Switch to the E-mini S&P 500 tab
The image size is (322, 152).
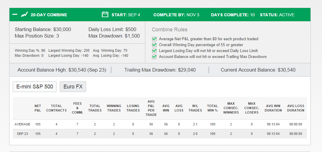click(x=35, y=87)
